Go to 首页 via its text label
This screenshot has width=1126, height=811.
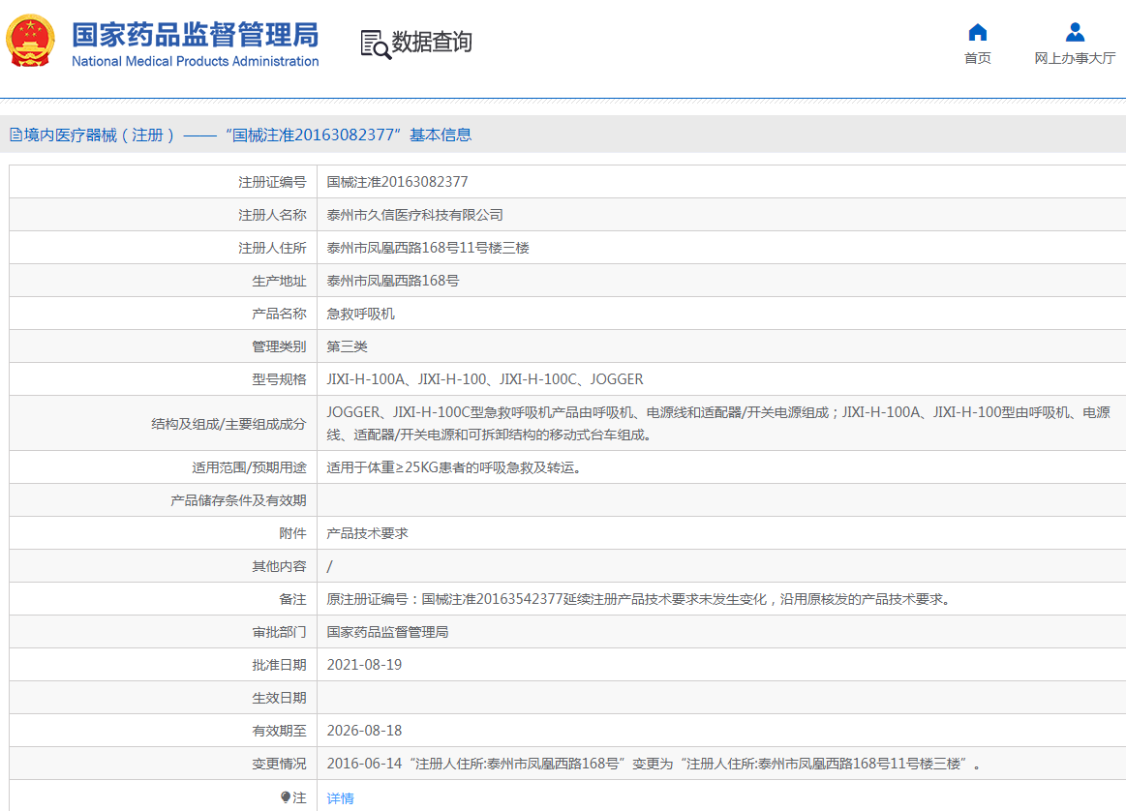[978, 58]
